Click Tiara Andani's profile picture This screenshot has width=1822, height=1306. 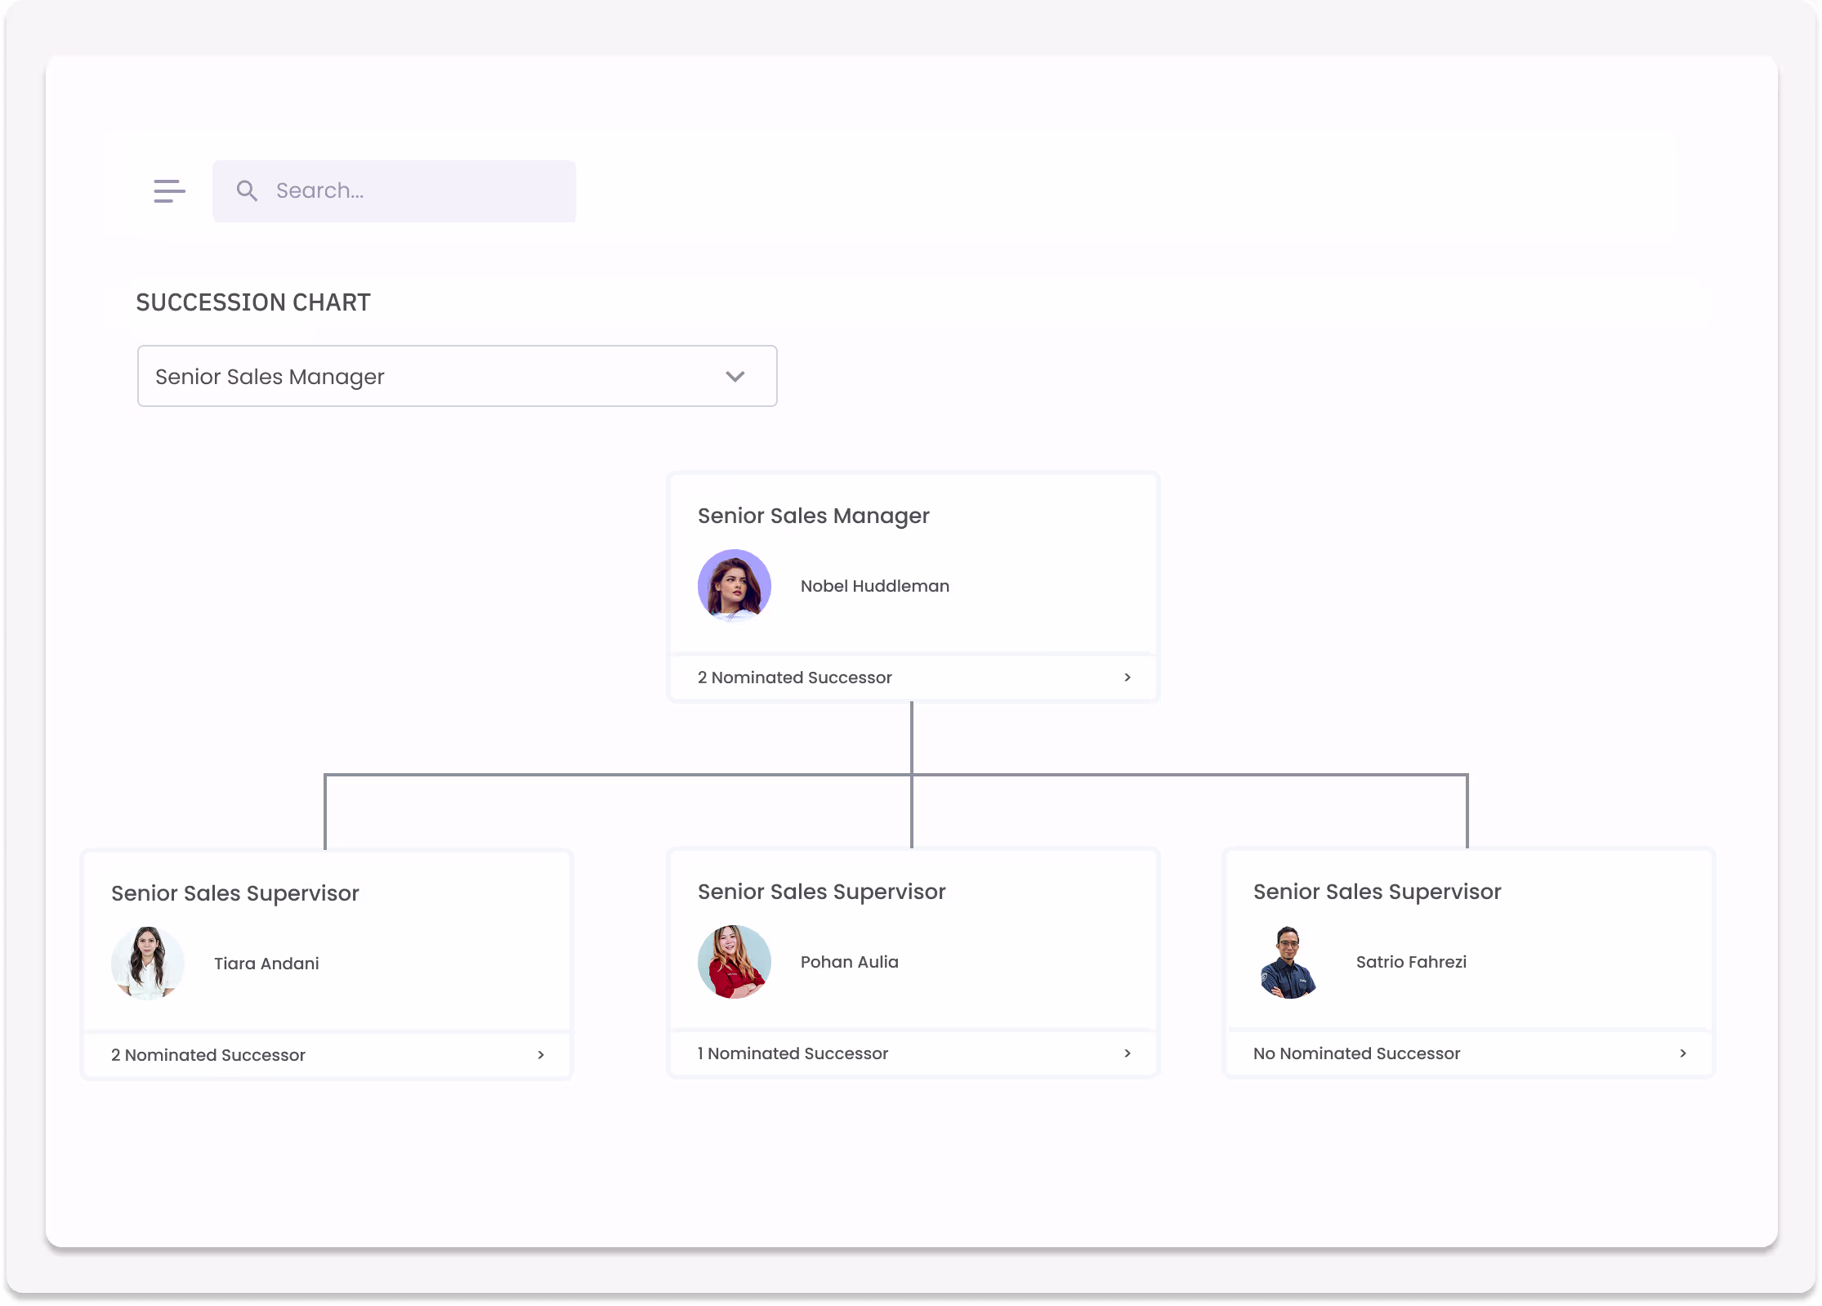click(x=147, y=963)
